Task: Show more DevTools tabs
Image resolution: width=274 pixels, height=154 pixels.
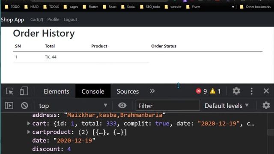Action: 152,91
